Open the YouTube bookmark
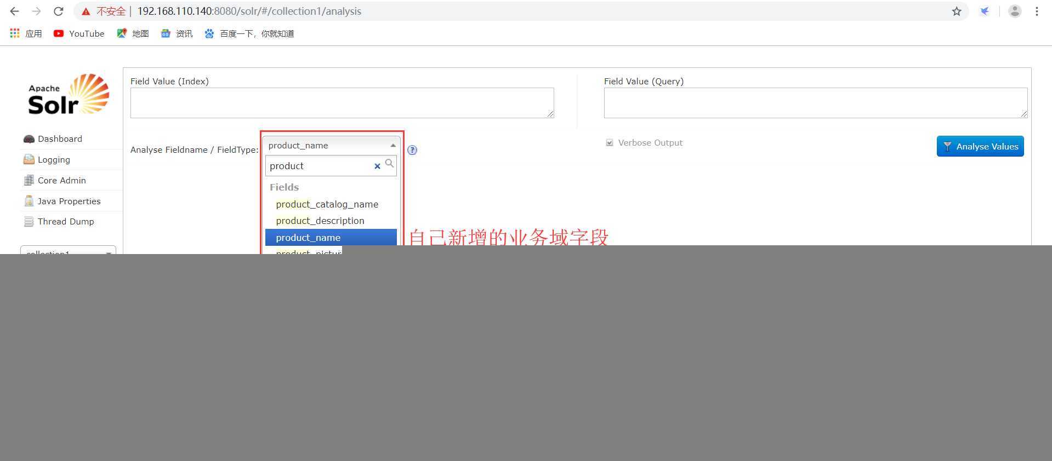Screen dimensions: 1052x461 pos(79,33)
